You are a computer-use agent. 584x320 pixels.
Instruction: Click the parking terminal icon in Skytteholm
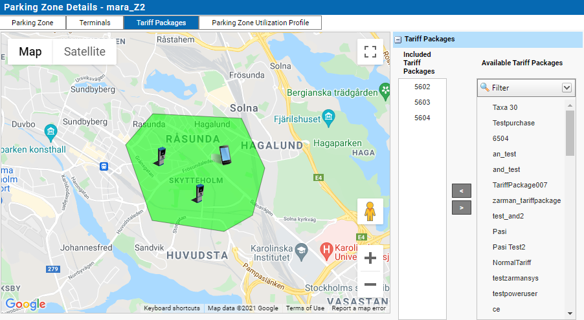198,193
